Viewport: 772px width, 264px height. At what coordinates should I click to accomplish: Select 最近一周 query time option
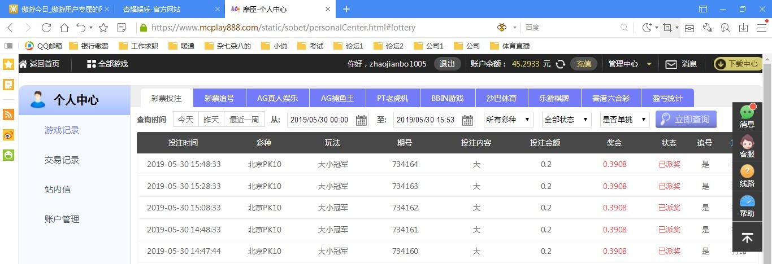point(244,120)
